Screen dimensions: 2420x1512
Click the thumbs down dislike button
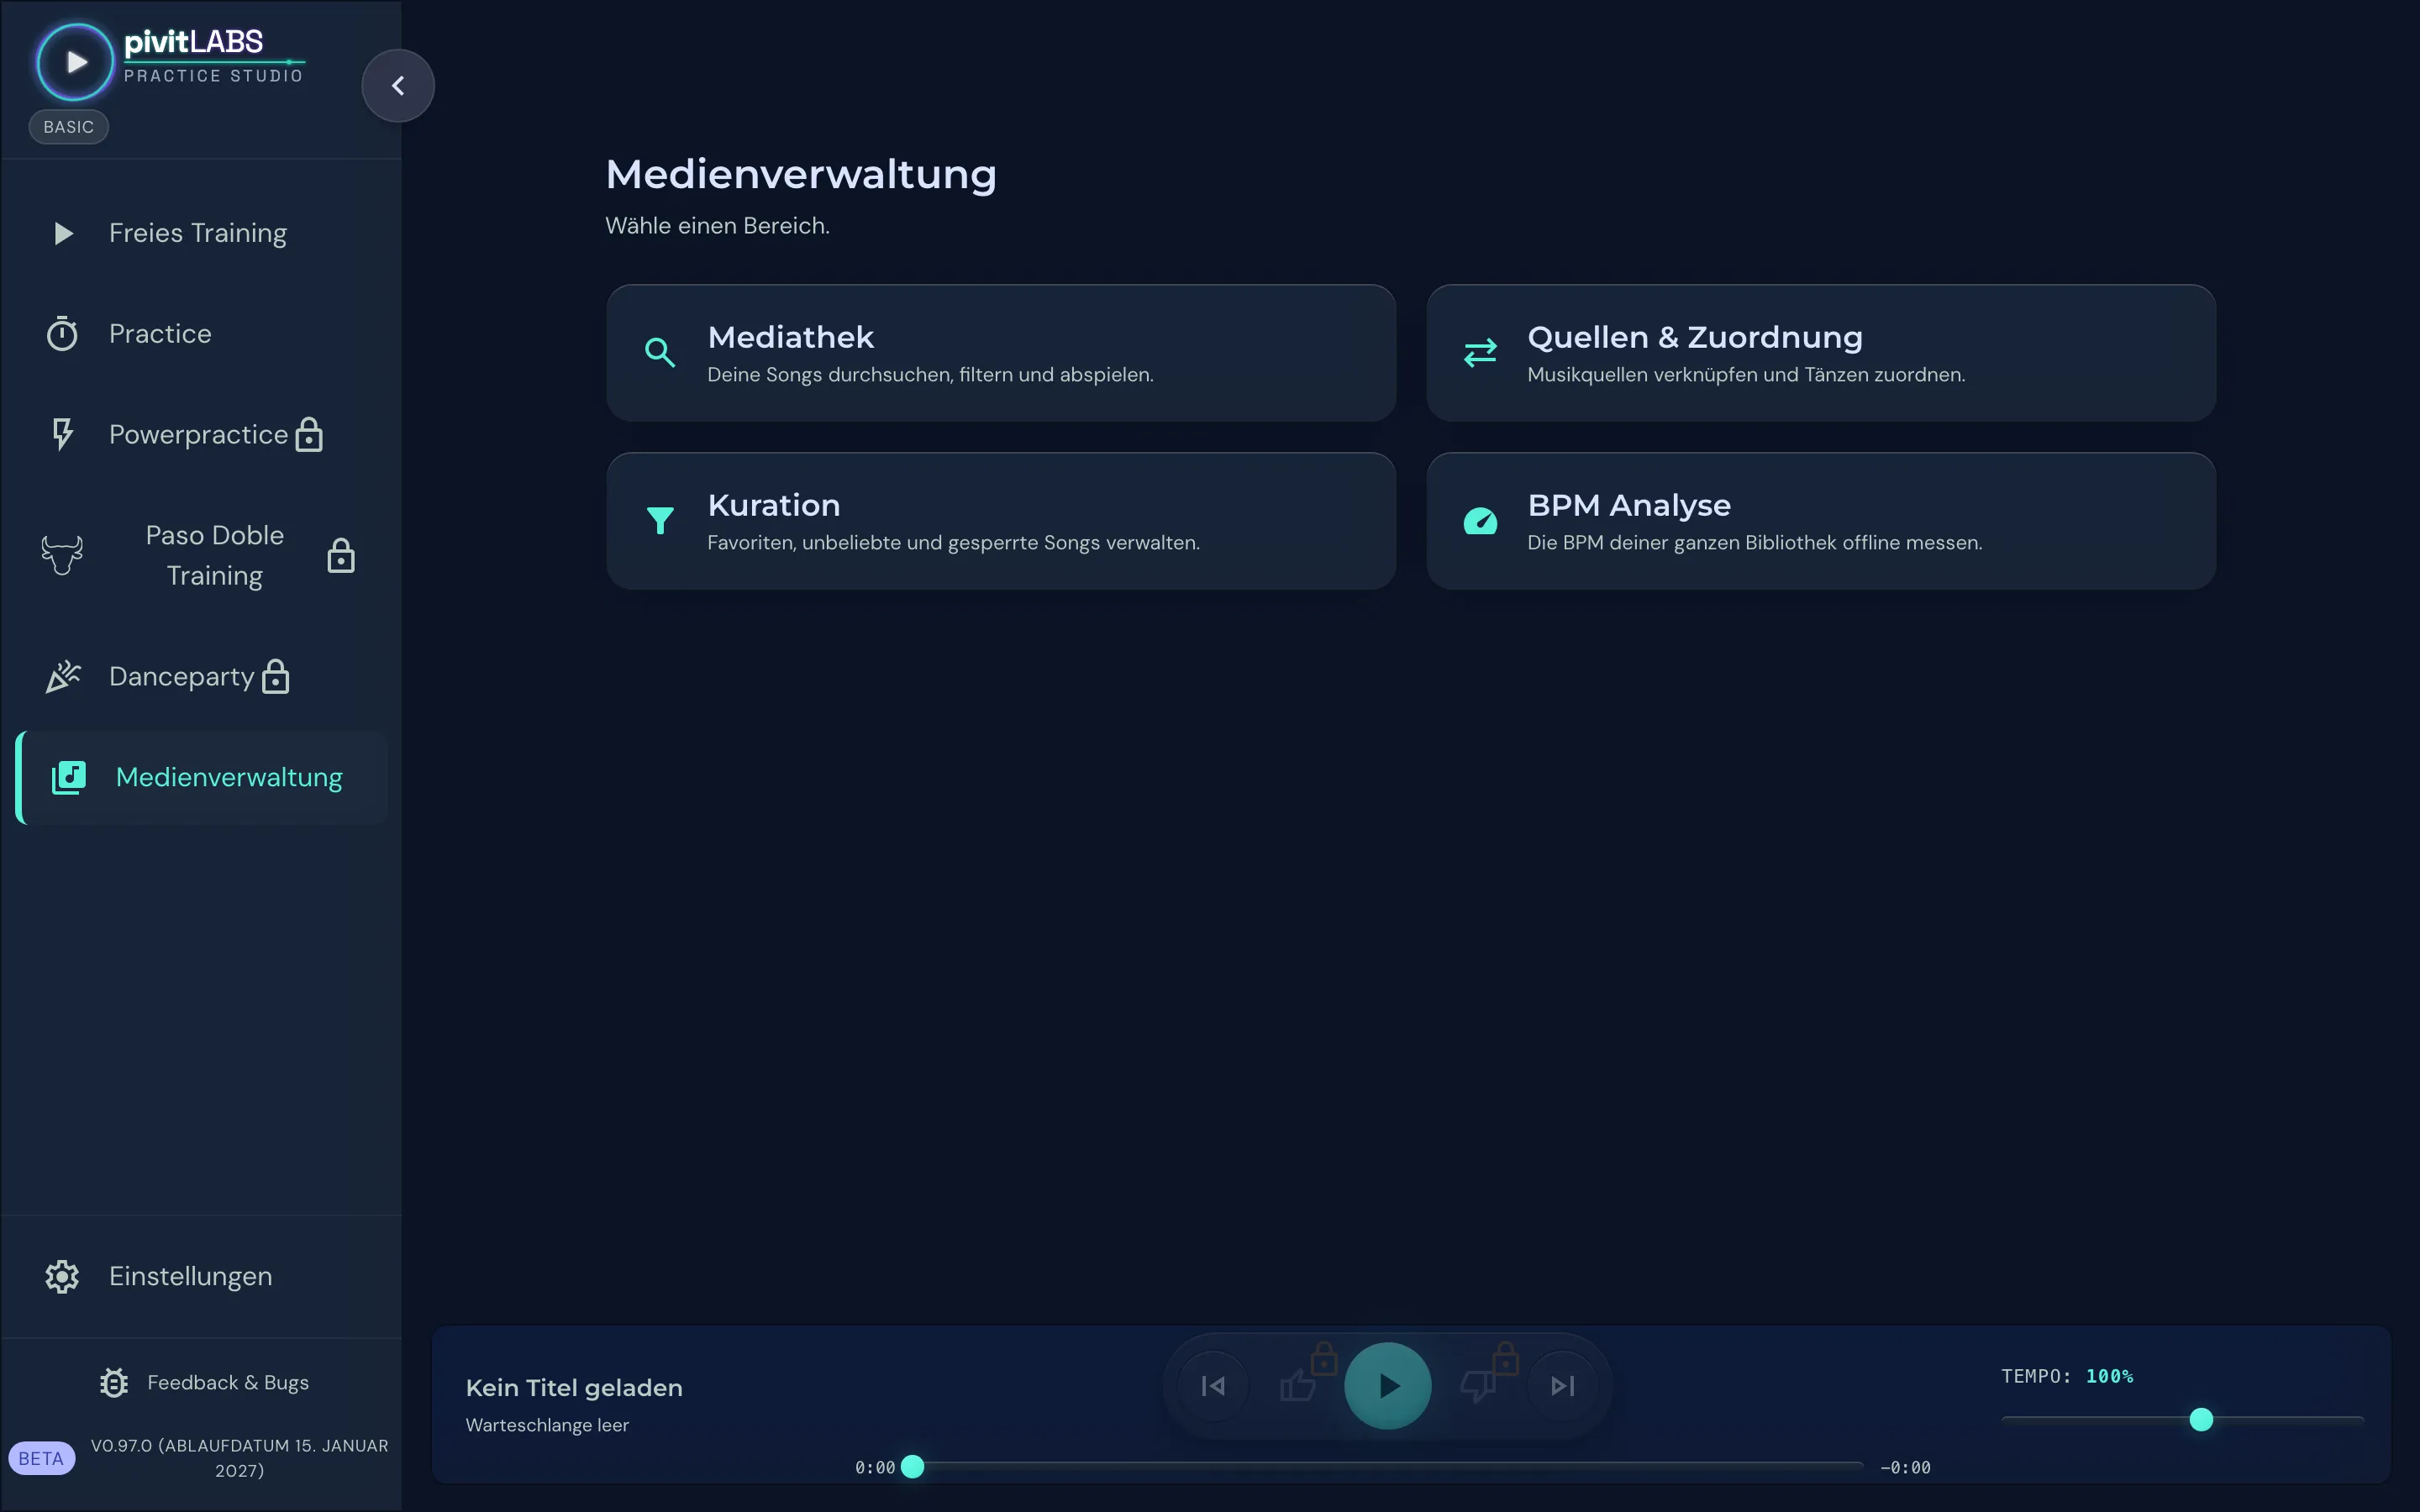[1477, 1386]
